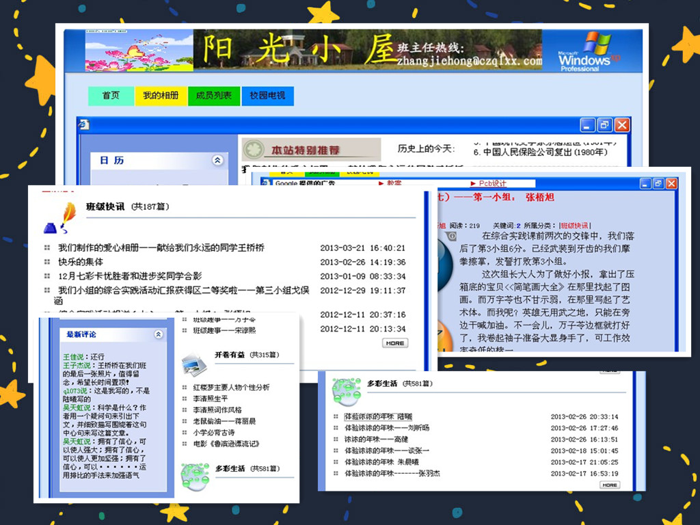
Task: Click the 教室 ad link
Action: point(394,183)
